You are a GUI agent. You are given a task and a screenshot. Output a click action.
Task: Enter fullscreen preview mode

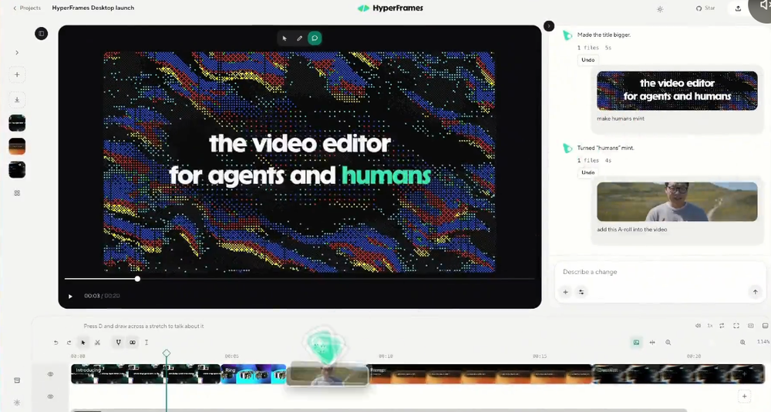tap(736, 326)
